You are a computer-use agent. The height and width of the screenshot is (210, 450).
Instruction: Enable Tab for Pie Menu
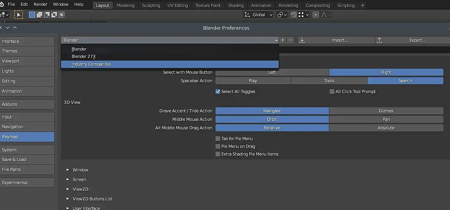pyautogui.click(x=218, y=139)
